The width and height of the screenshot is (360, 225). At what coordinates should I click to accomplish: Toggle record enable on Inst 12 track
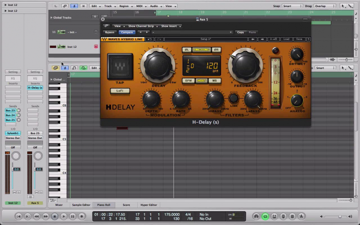pyautogui.click(x=96, y=47)
